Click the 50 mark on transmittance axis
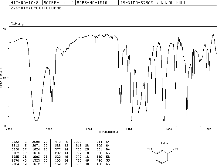 (x=5, y=78)
